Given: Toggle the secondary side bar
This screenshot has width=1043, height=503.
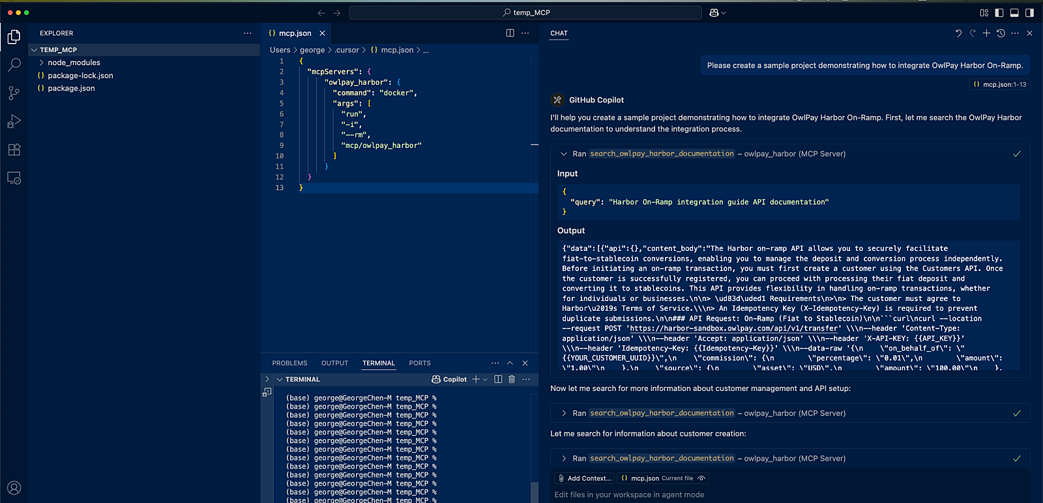Looking at the screenshot, I should coord(1029,12).
